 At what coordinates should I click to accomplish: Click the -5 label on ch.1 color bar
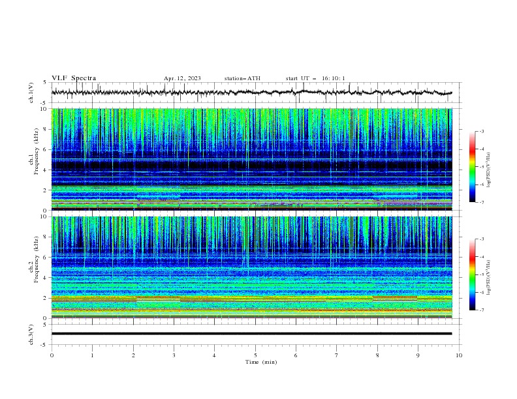click(481, 167)
